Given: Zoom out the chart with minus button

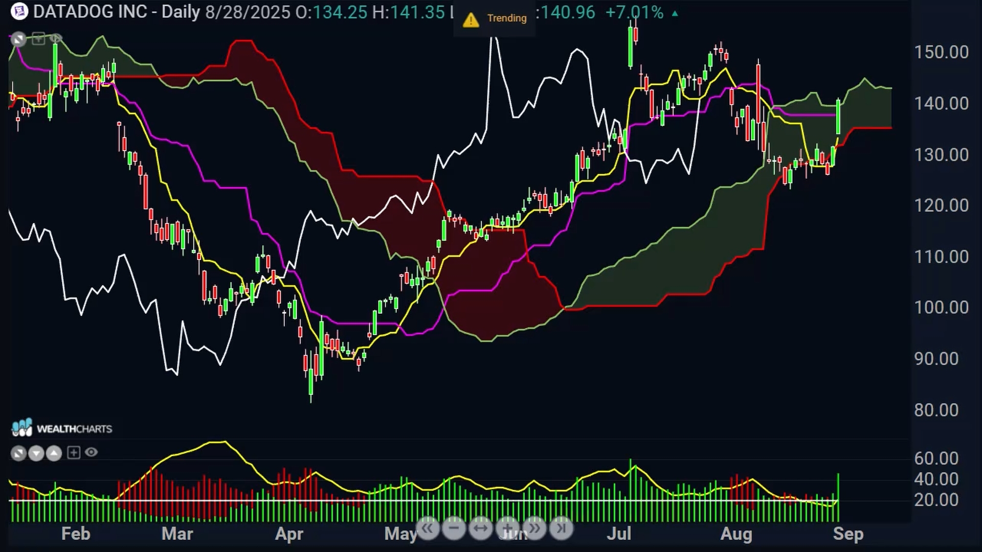Looking at the screenshot, I should click(454, 528).
